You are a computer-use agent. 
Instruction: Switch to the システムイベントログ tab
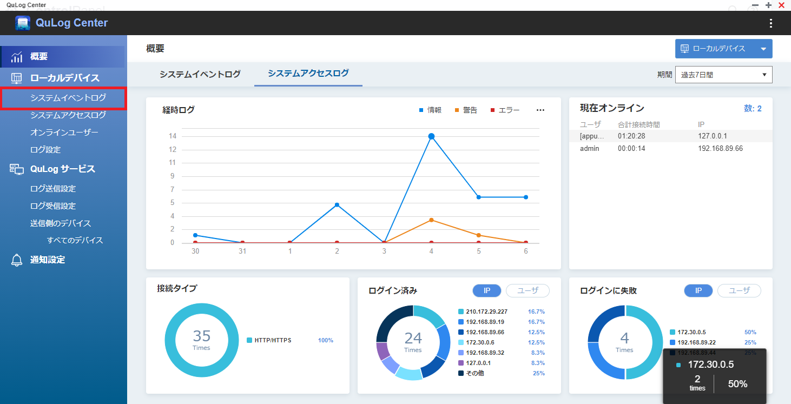[x=200, y=75]
